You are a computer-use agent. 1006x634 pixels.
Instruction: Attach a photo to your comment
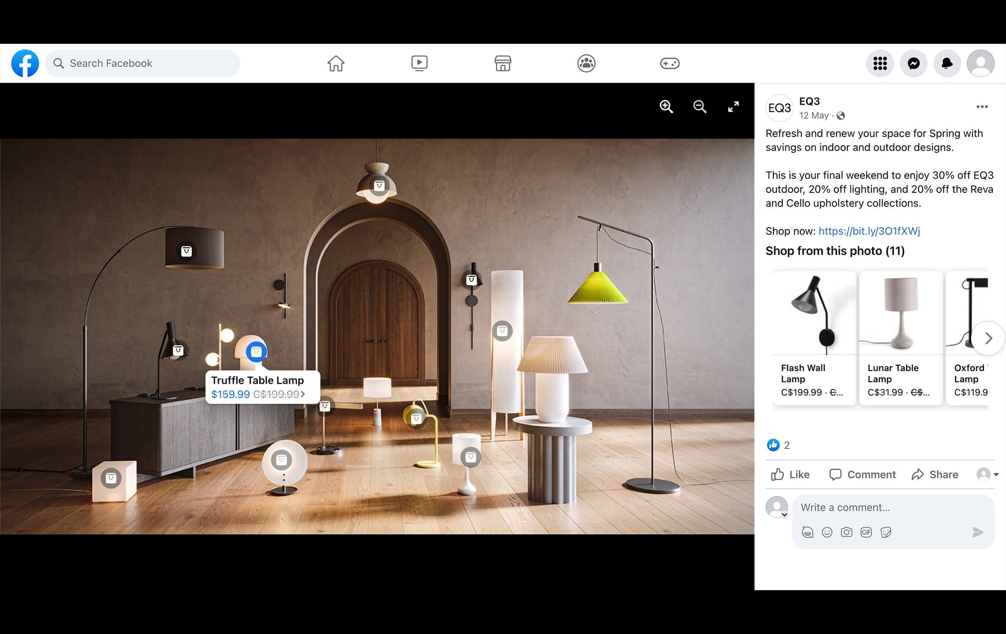pyautogui.click(x=847, y=532)
